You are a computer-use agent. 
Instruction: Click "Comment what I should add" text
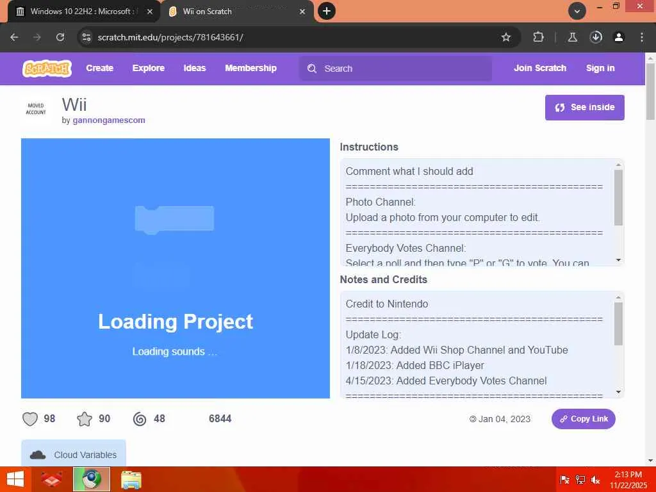tap(409, 172)
